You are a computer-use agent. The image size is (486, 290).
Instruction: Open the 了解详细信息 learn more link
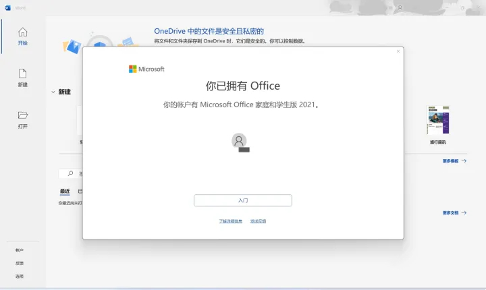(230, 221)
